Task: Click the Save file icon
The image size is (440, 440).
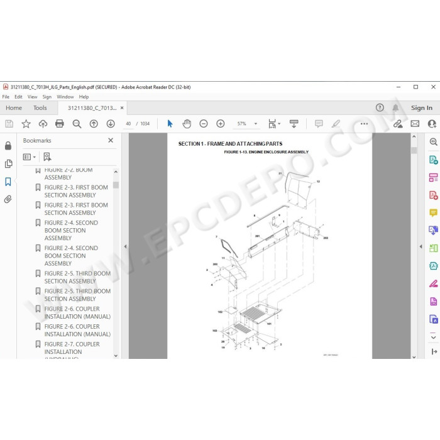Action: 9,124
